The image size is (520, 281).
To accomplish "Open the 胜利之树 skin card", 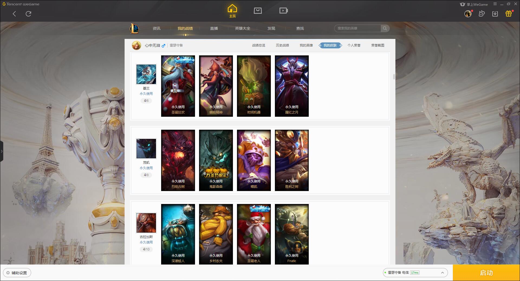I will (292, 160).
